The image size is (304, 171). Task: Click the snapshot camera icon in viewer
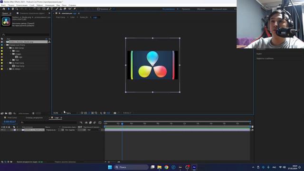tap(115, 113)
